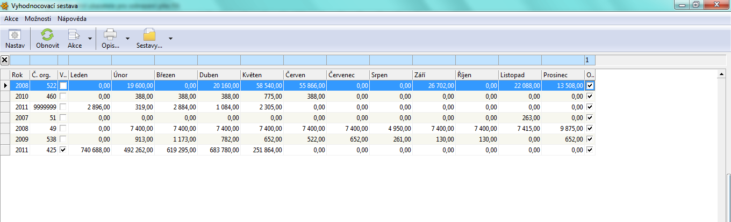Screen dimensions: 731x222
Task: Expand the Sestavy dropdown arrow
Action: coord(170,39)
